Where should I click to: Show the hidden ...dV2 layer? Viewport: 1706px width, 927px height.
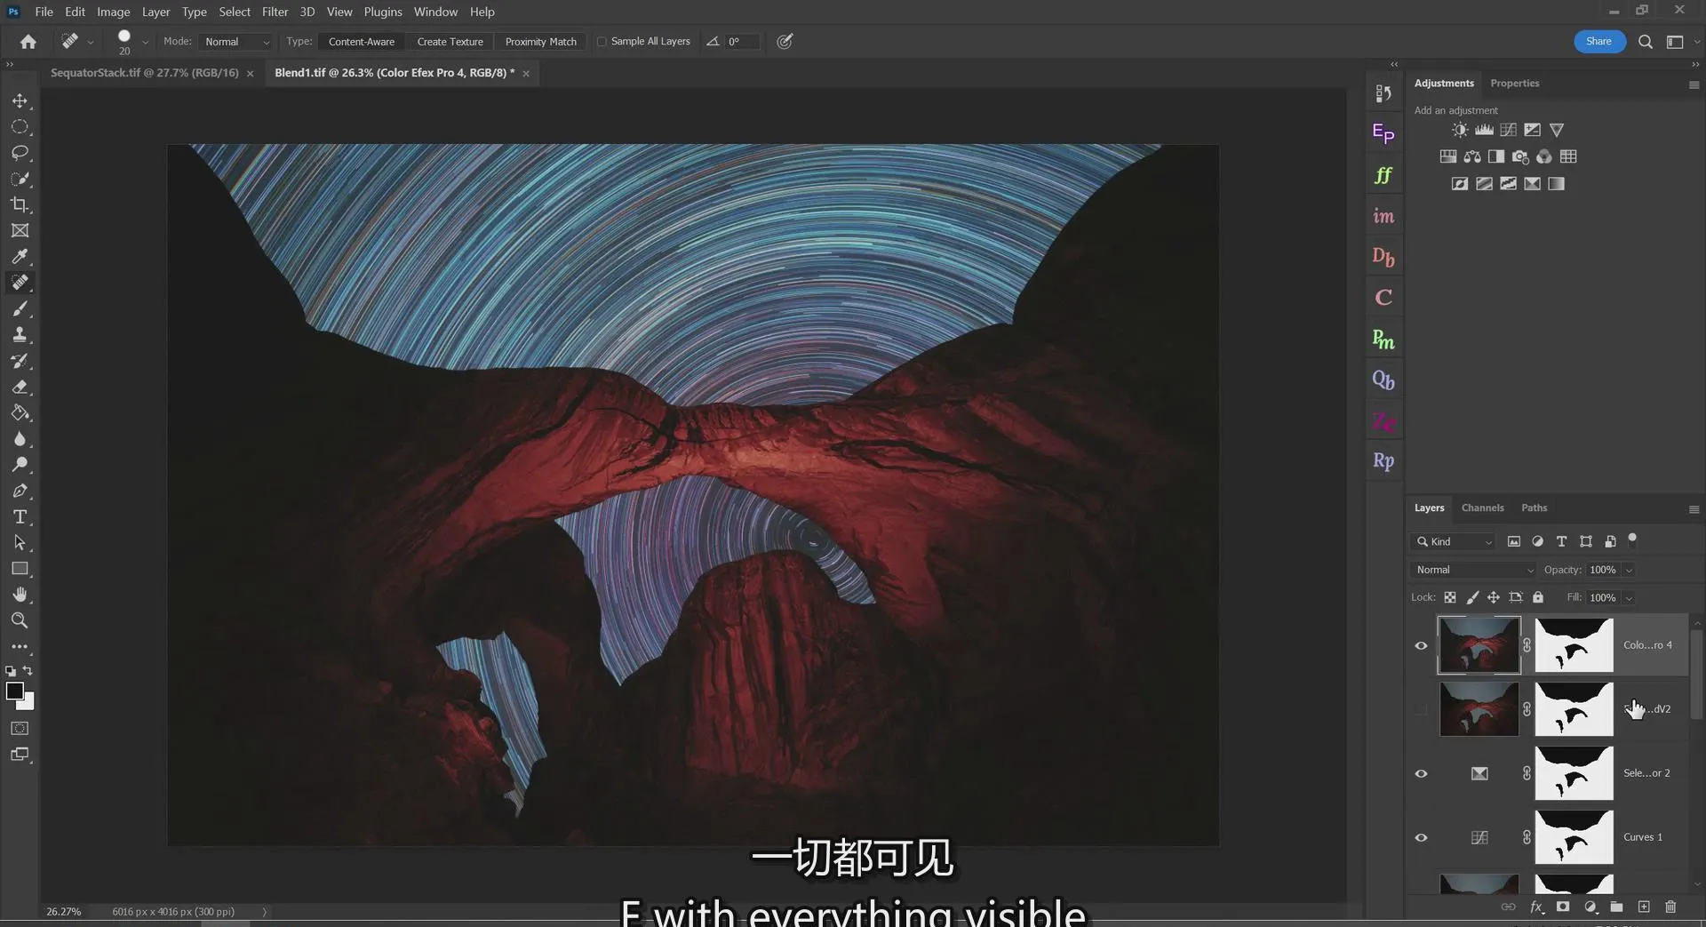tap(1421, 709)
